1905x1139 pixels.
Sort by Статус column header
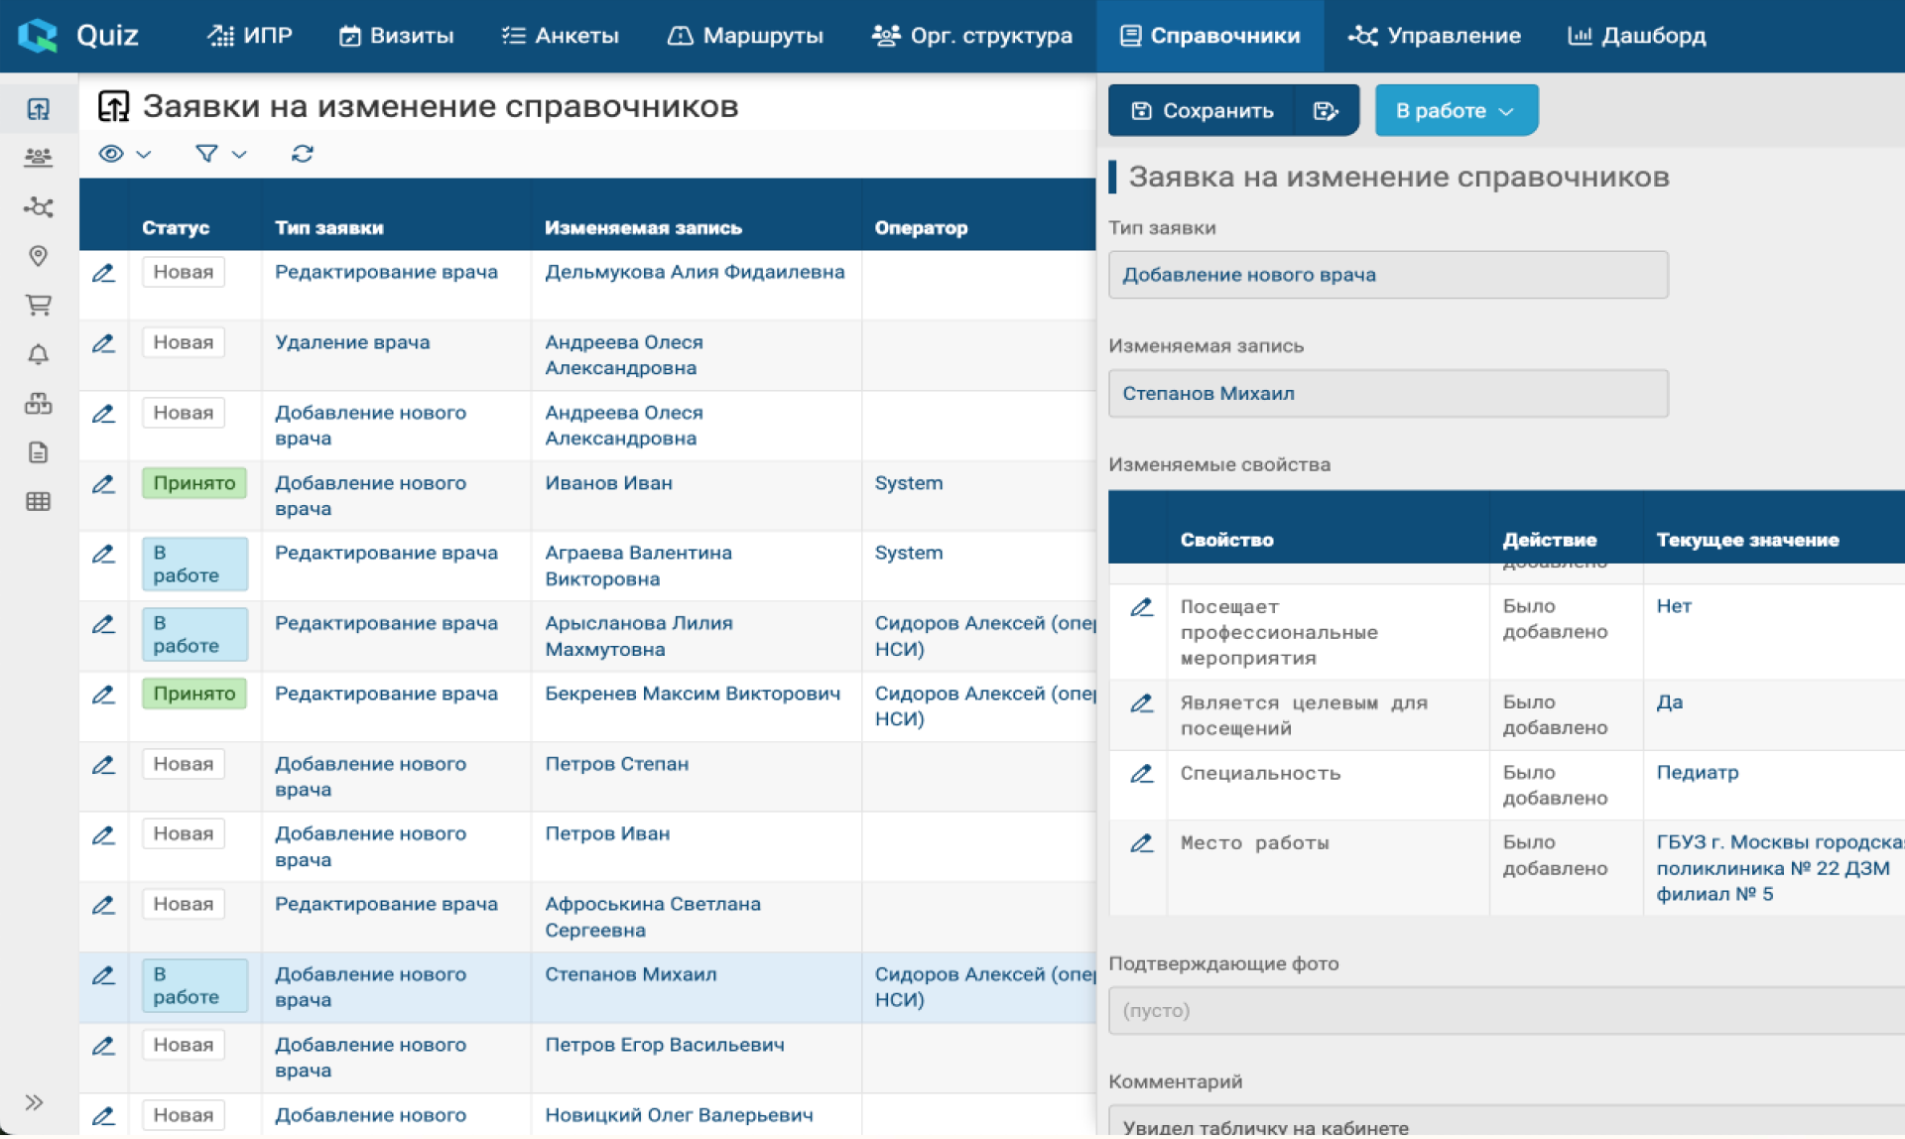pos(176,227)
